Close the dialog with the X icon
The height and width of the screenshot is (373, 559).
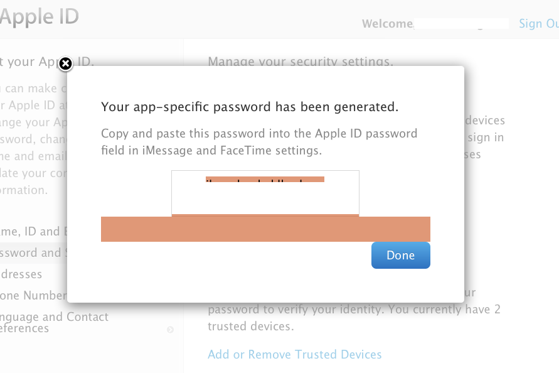[65, 63]
